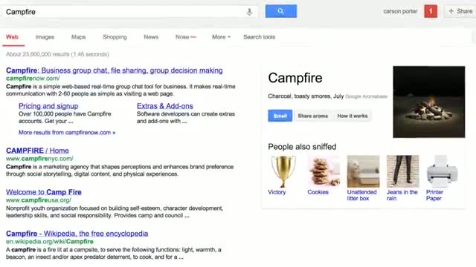Click the Google Aromabase link
Image resolution: width=476 pixels, height=267 pixels.
pyautogui.click(x=366, y=96)
